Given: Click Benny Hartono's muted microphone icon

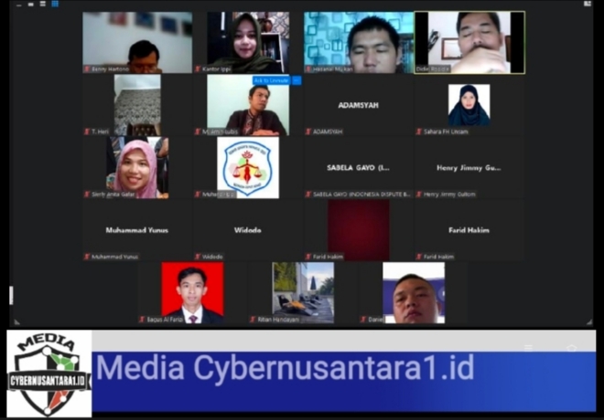Looking at the screenshot, I should click(87, 69).
